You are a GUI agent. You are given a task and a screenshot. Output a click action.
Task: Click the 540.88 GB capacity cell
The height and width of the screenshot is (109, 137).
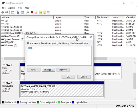point(131,36)
